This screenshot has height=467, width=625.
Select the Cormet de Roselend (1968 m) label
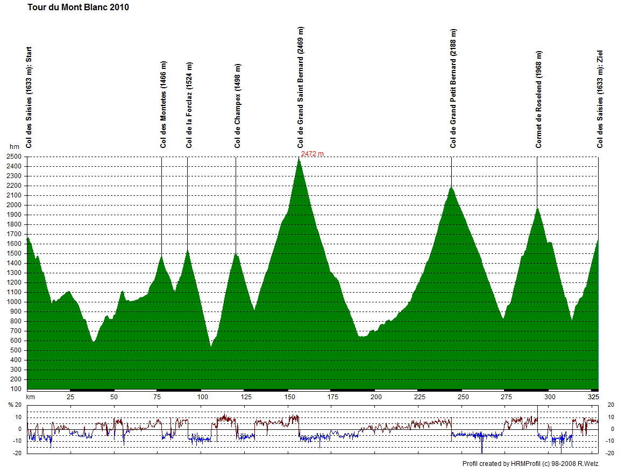click(x=538, y=100)
